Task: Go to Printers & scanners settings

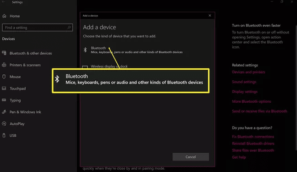Action: 25,65
